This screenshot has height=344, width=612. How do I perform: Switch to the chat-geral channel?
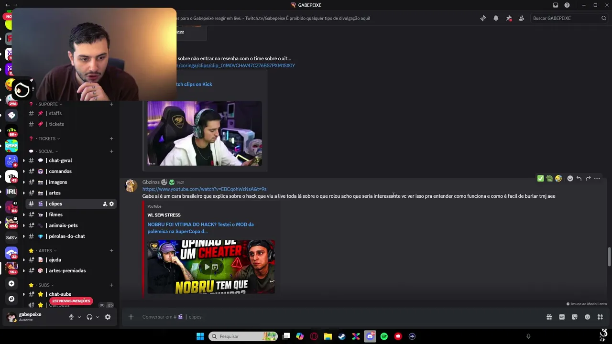(71, 161)
